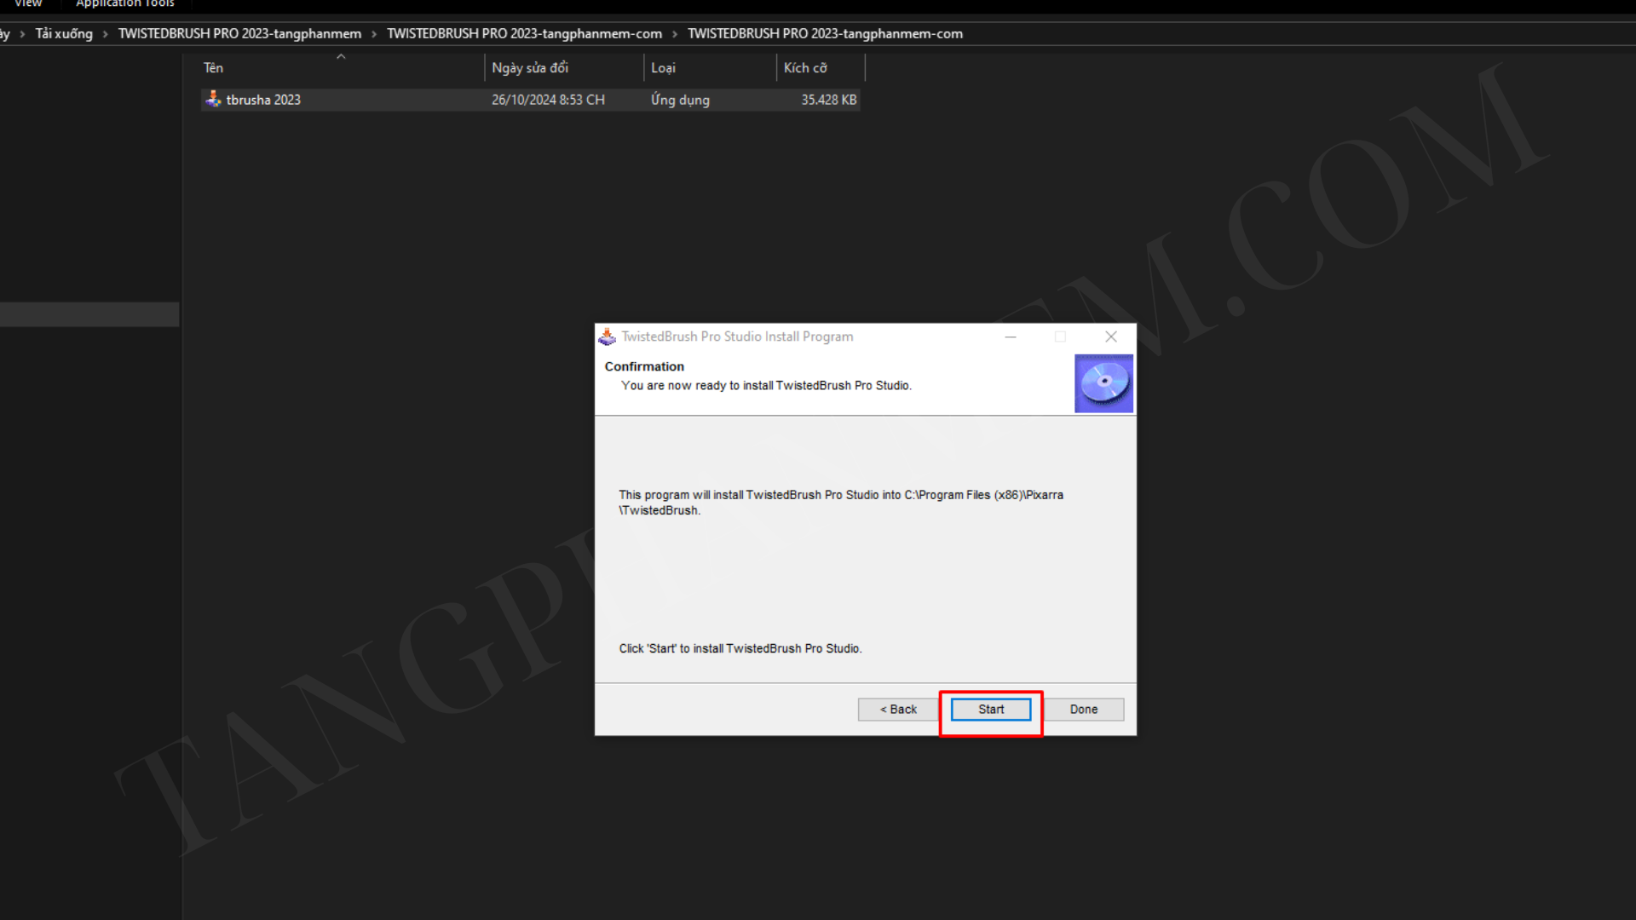Click the TwistedBrush icon in dialog title bar

click(607, 336)
